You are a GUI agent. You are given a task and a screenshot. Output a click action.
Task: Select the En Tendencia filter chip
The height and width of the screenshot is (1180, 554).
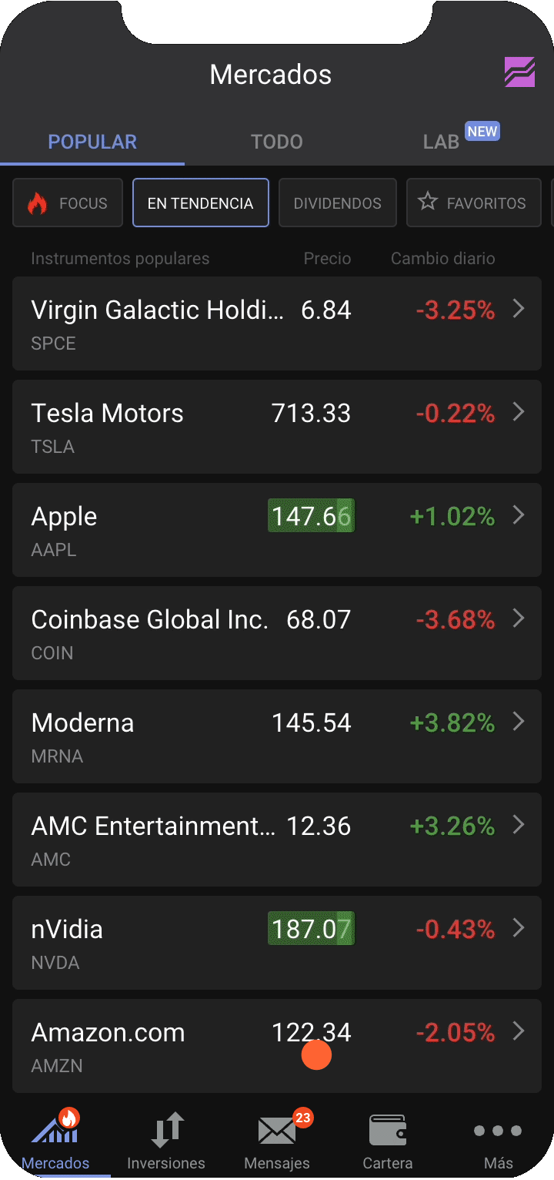pos(201,203)
